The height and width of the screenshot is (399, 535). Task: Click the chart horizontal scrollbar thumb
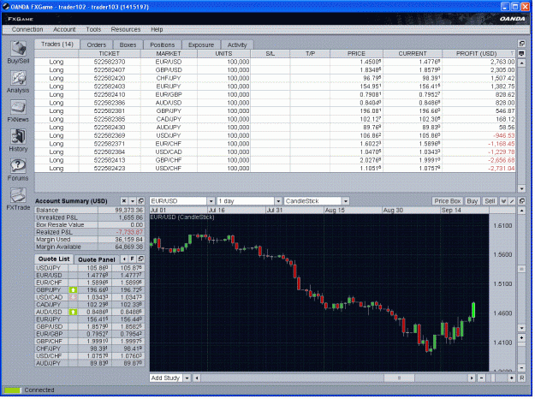pyautogui.click(x=399, y=378)
